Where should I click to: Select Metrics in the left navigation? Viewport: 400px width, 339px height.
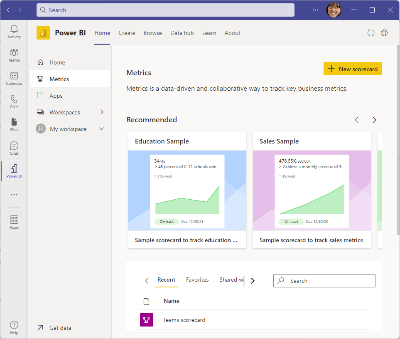[70, 79]
